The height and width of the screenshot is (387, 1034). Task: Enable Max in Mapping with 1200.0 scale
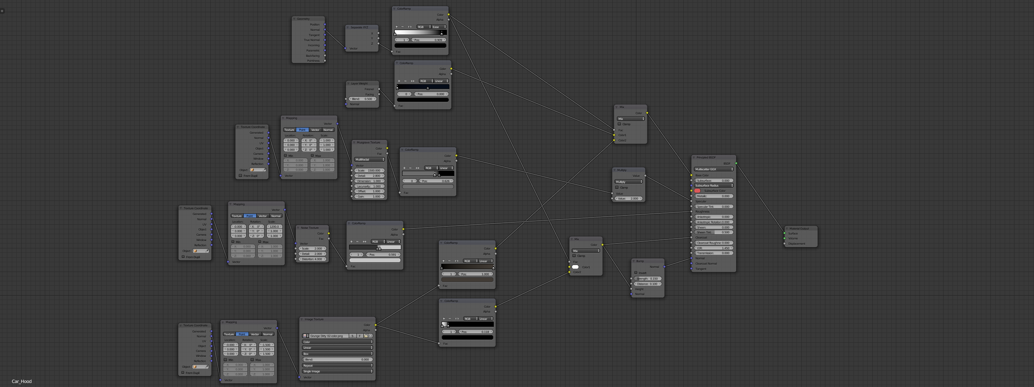[x=260, y=242]
